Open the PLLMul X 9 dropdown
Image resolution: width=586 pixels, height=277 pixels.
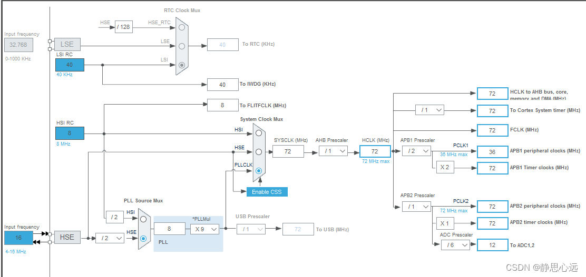click(x=204, y=229)
